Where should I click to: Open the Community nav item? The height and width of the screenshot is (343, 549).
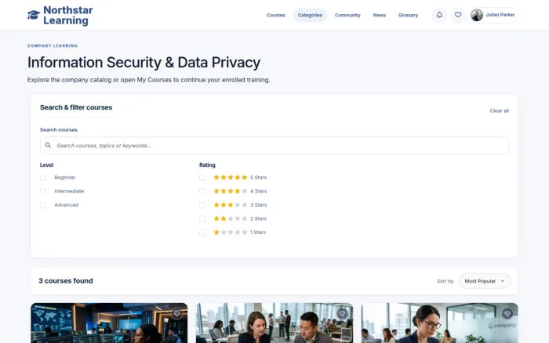347,15
